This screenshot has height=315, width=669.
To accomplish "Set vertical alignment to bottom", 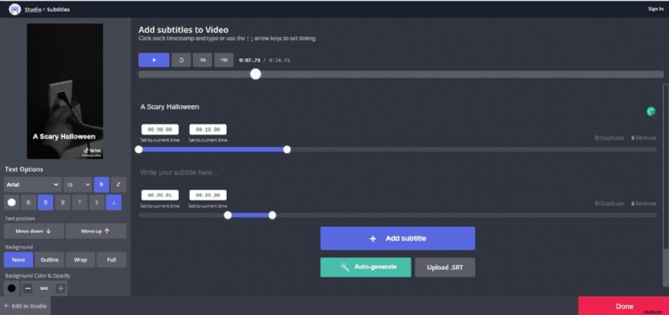I will point(114,202).
